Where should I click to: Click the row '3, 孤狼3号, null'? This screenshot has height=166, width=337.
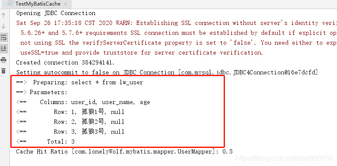point(70,132)
